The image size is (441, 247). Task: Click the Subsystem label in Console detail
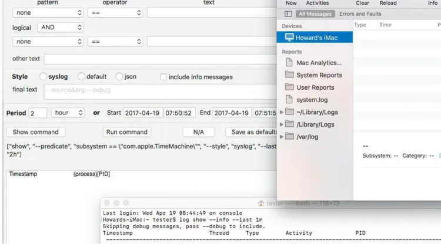[377, 155]
